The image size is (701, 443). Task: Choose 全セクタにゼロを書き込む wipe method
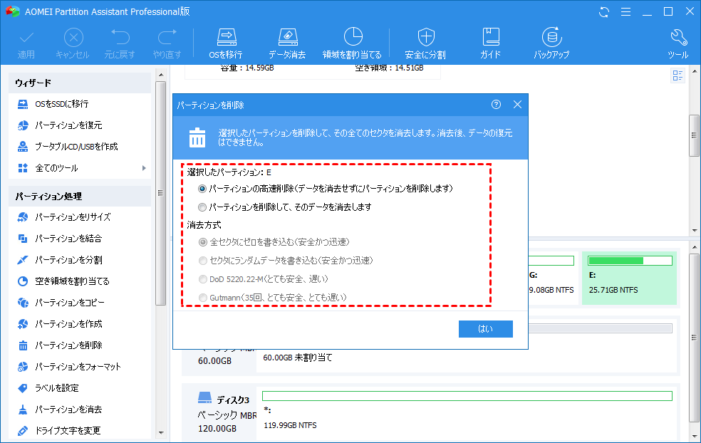pyautogui.click(x=203, y=242)
